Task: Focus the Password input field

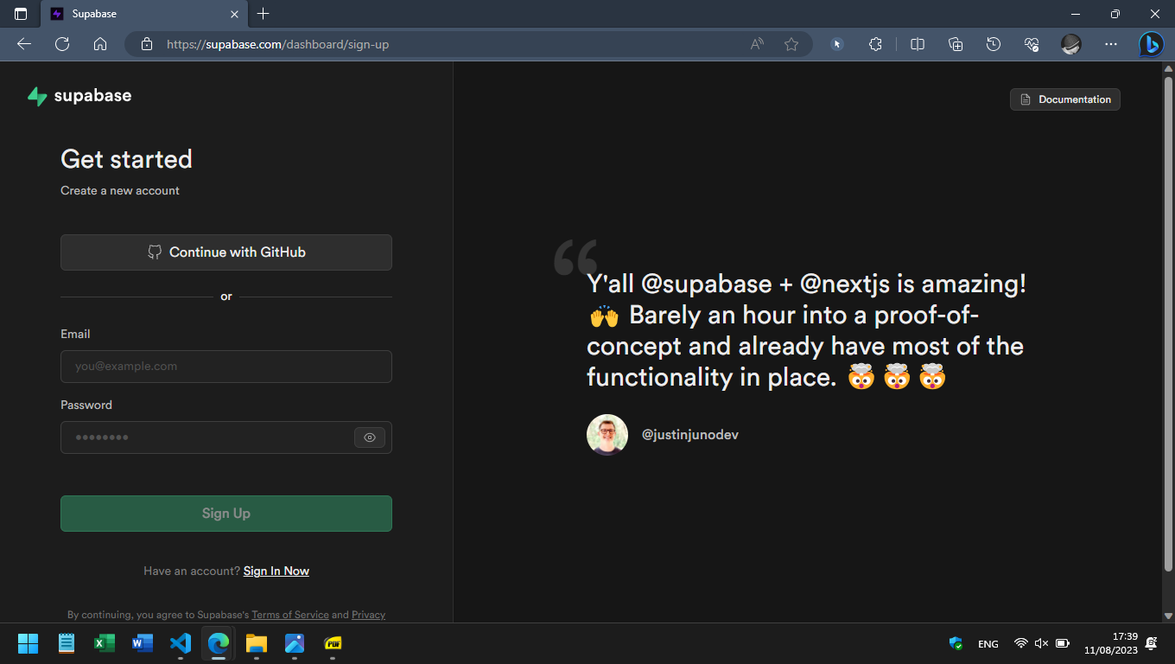Action: pos(226,437)
